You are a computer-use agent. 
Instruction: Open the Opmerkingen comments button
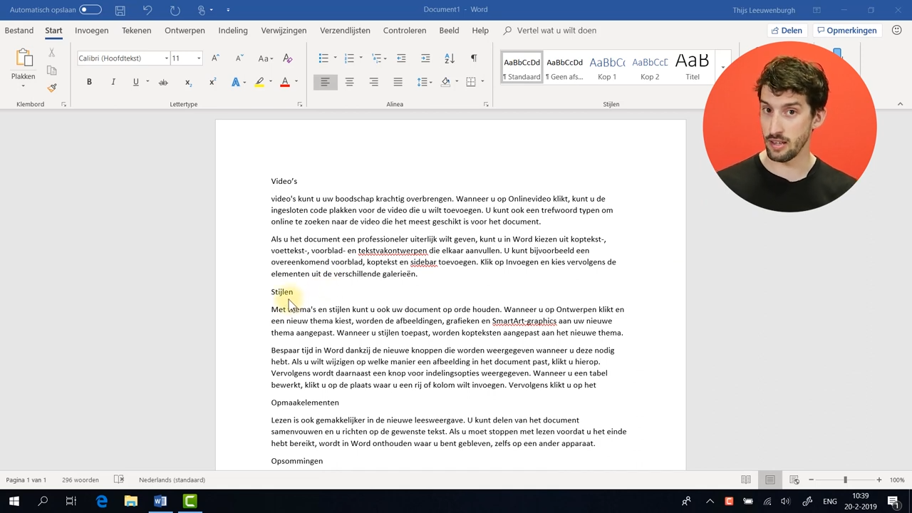click(846, 31)
